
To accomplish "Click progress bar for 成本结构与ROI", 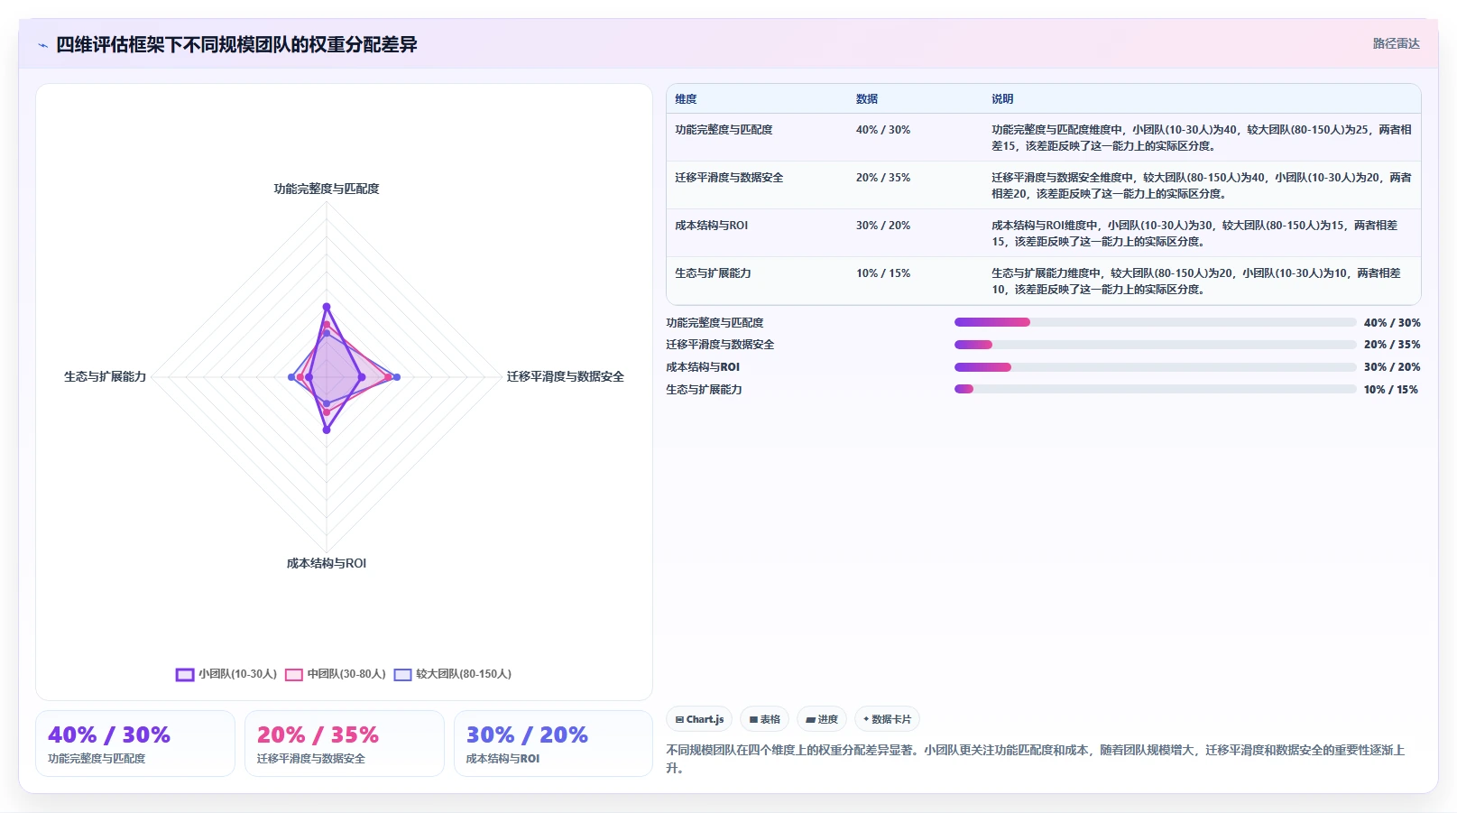I will coord(1156,367).
